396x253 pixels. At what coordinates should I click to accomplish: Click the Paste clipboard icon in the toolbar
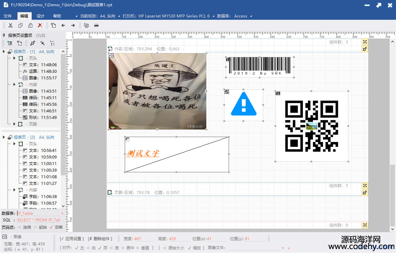(30, 25)
